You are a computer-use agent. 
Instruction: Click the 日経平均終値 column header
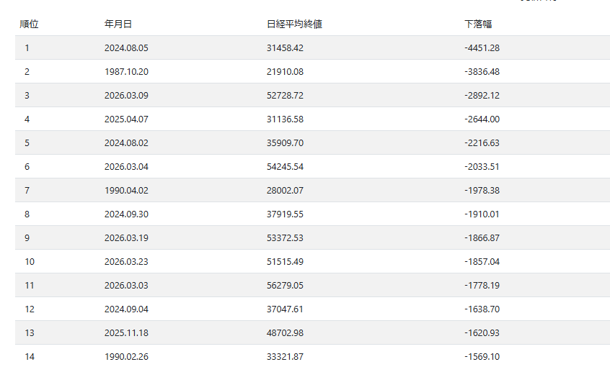point(294,24)
